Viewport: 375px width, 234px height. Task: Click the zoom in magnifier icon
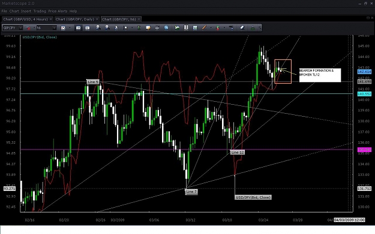point(98,28)
